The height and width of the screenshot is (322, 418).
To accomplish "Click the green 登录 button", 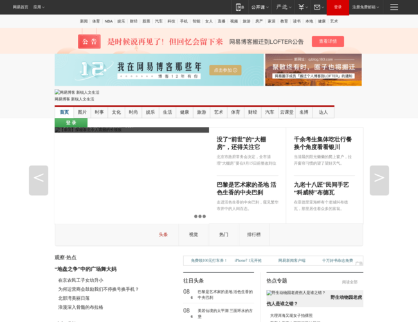I will [x=71, y=122].
